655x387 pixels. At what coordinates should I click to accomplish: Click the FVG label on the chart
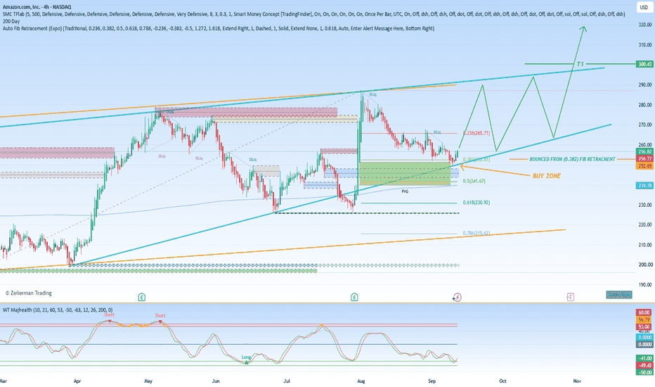point(405,191)
